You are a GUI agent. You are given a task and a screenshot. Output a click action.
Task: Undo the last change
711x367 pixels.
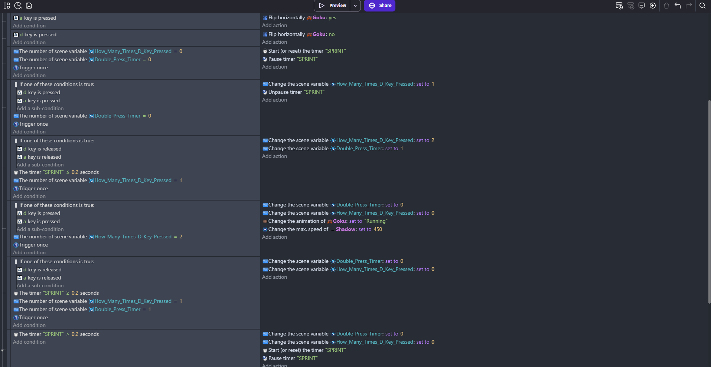(678, 6)
